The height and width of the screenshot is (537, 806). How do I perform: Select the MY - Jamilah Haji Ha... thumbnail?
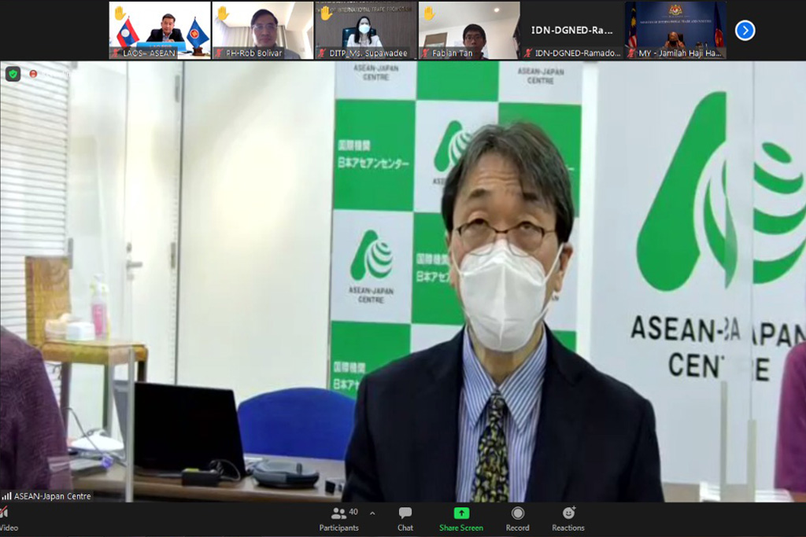[675, 31]
